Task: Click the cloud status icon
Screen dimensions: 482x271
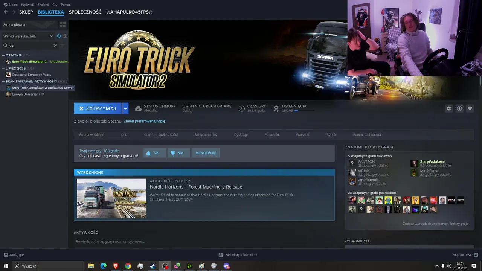Action: 138,108
